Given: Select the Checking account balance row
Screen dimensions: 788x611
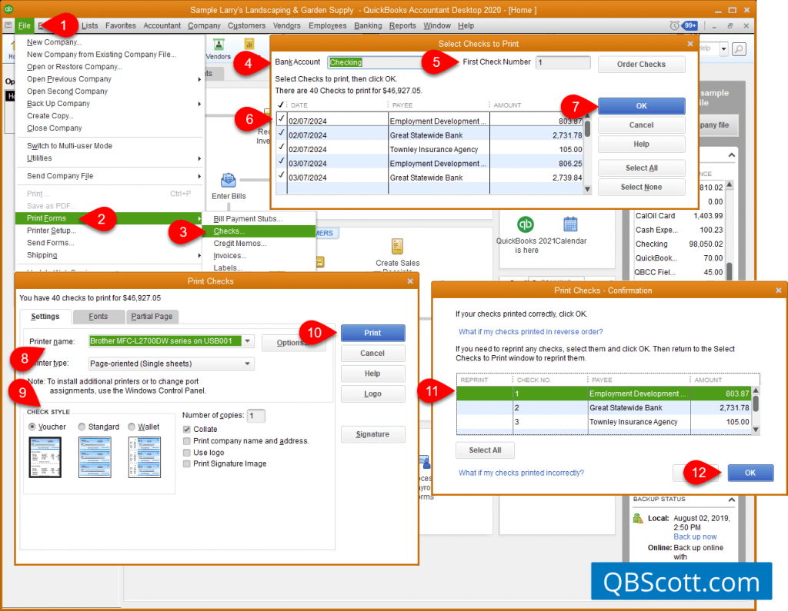Looking at the screenshot, I should 679,244.
